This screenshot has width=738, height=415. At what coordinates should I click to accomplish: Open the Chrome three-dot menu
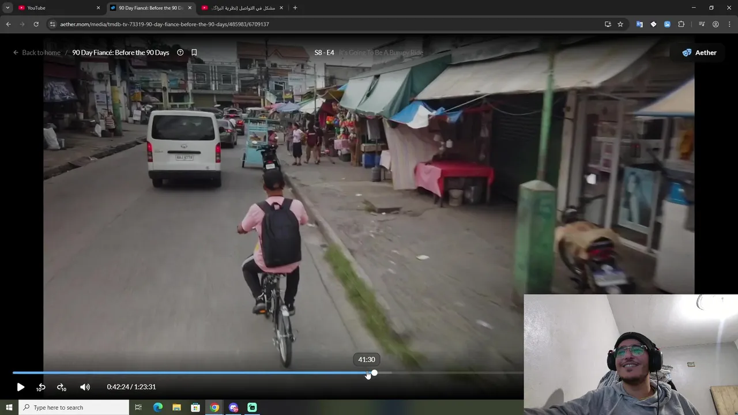click(729, 24)
